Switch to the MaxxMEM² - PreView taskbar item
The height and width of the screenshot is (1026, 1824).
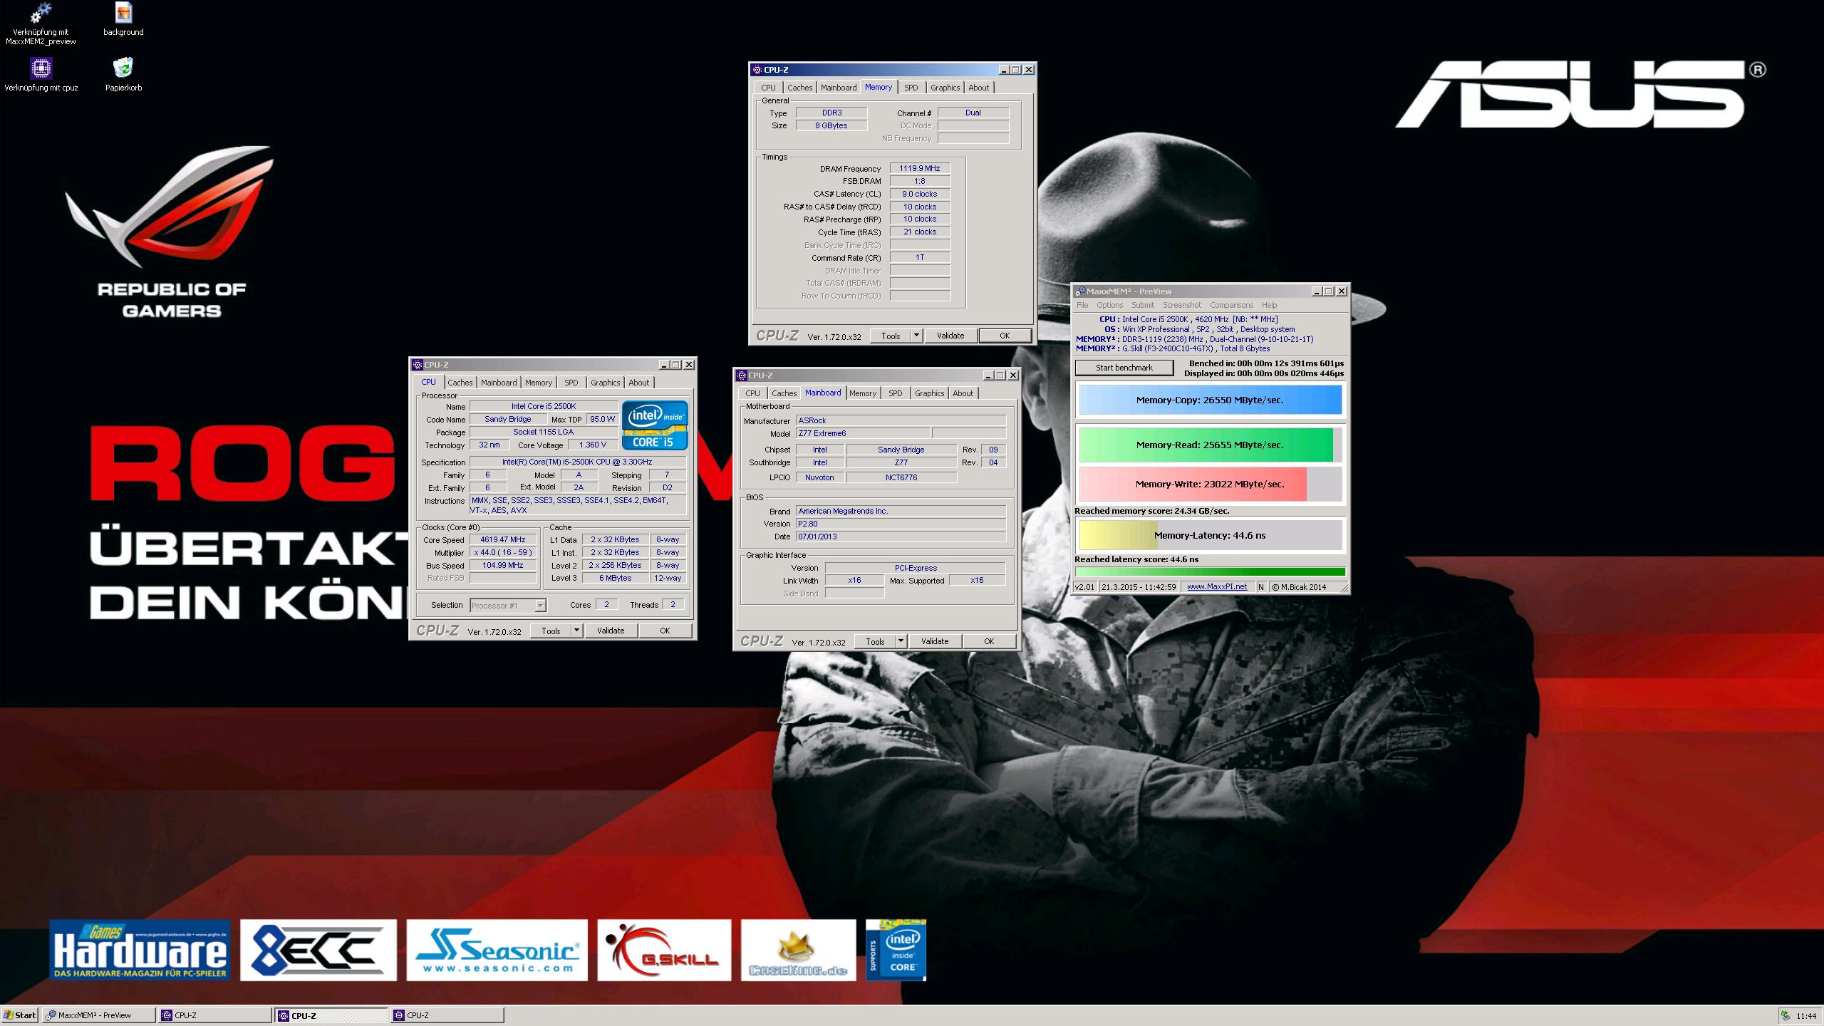(98, 1015)
